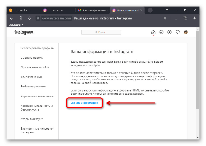206x146 pixels.
Task: Open the downloads arrow icon
Action: (x=195, y=18)
